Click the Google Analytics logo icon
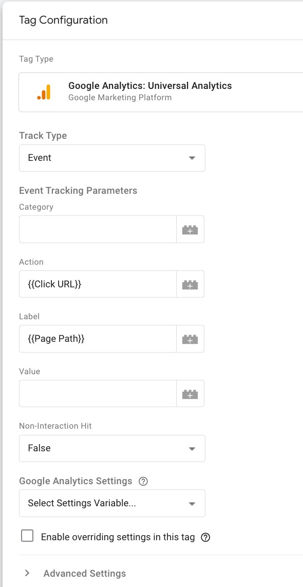This screenshot has height=587, width=303. pyautogui.click(x=44, y=92)
